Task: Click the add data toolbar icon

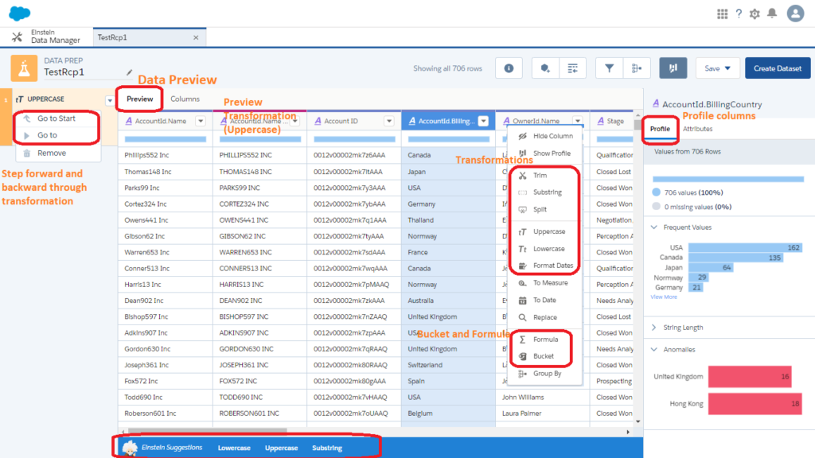Action: click(545, 68)
